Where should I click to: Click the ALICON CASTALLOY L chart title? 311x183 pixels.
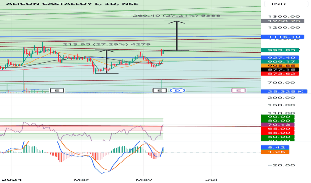(72, 4)
